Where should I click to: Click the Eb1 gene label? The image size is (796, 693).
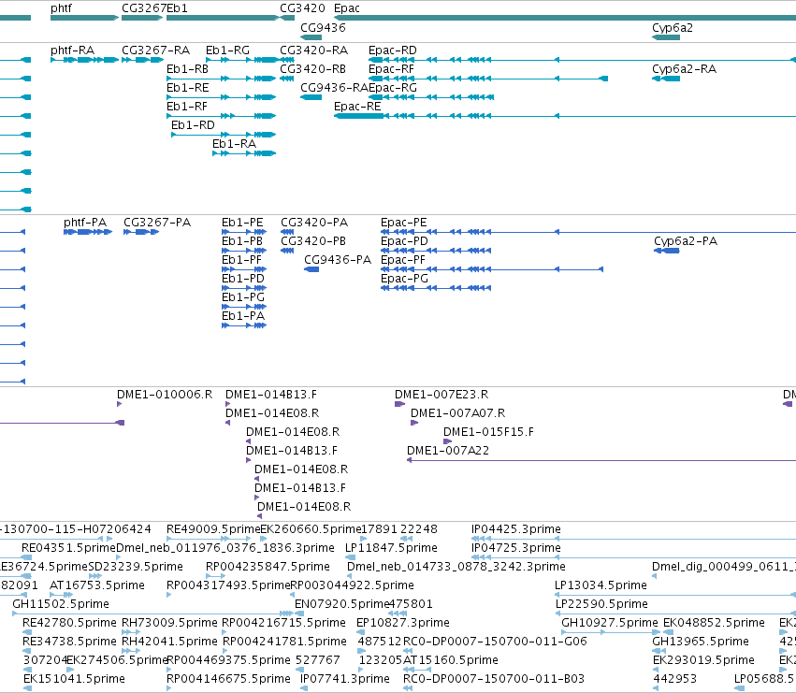click(x=177, y=8)
